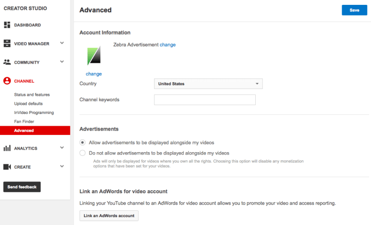Expand the Analytics section chevron

point(62,148)
